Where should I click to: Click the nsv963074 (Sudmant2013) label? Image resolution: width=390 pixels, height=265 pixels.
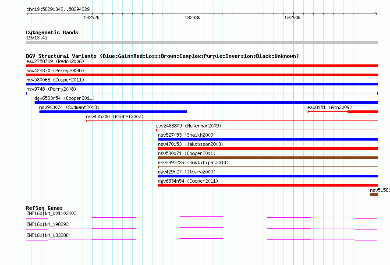point(69,107)
